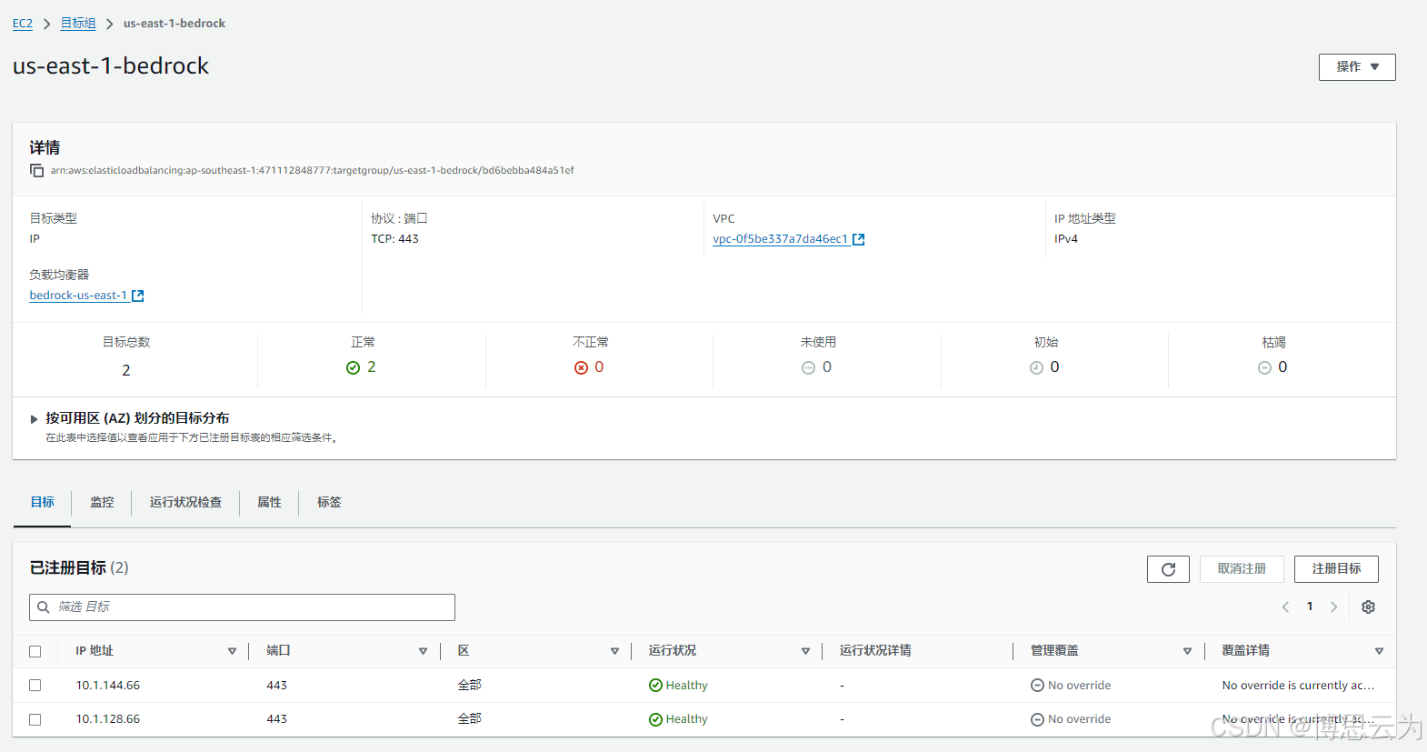Click breadcrumb chevron after EC2
The width and height of the screenshot is (1427, 752).
[x=46, y=24]
